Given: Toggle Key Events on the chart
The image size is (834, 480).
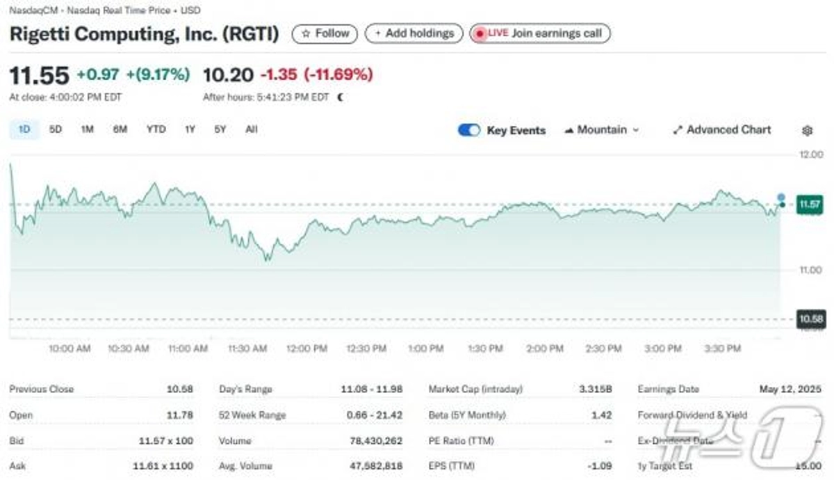Looking at the screenshot, I should tap(469, 129).
